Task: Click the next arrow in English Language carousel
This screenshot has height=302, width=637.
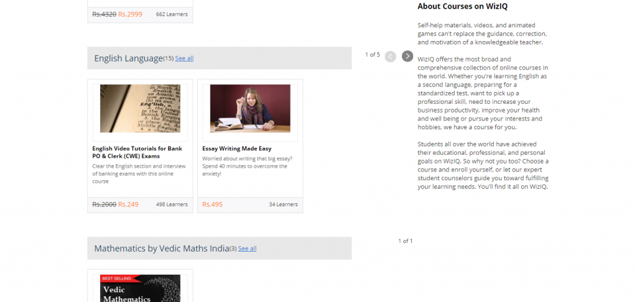Action: 407,57
